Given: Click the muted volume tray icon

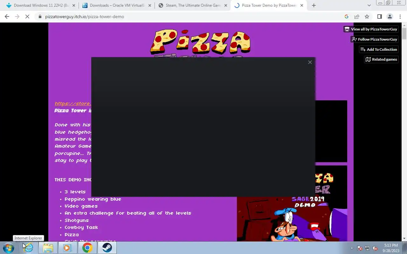Looking at the screenshot, I should pos(375,248).
